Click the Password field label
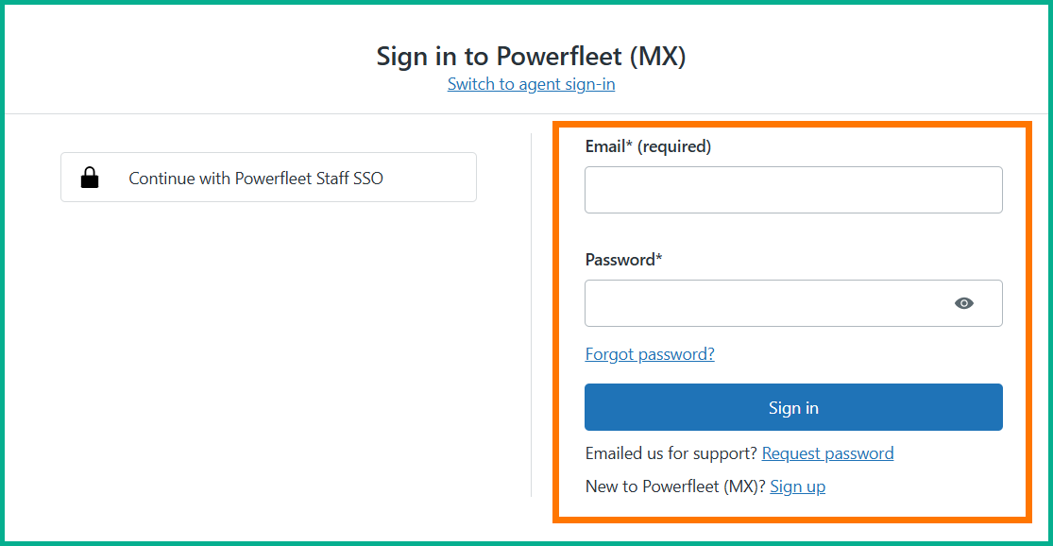Screen dimensions: 1053x546 click(619, 260)
